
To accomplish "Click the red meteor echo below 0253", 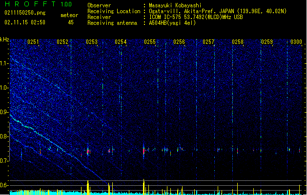I will pyautogui.click(x=88, y=151).
